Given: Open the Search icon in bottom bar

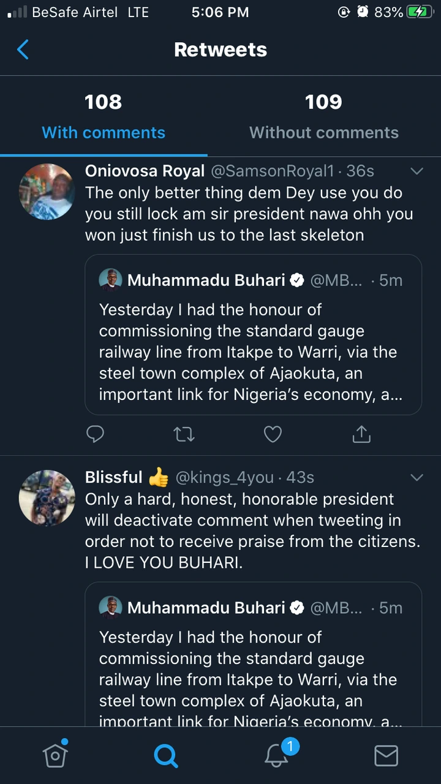Looking at the screenshot, I should tap(165, 755).
